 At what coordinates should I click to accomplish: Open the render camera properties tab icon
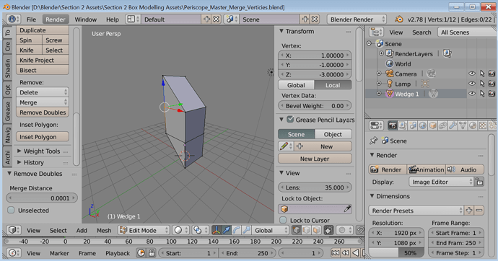point(393,125)
